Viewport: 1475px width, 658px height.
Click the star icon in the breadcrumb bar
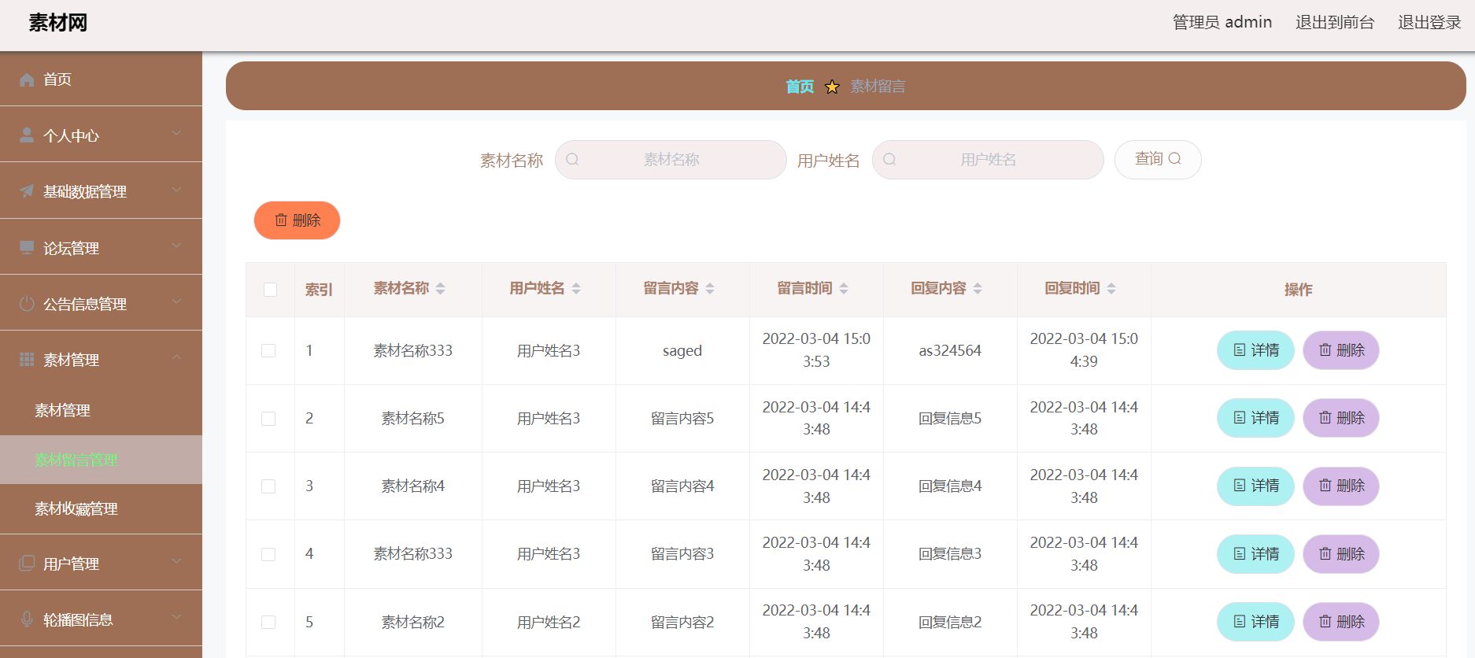tap(832, 87)
